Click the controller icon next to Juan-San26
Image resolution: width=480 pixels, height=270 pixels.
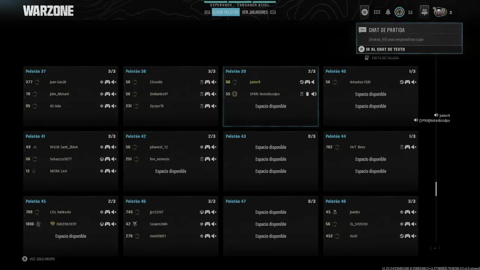[x=107, y=82]
